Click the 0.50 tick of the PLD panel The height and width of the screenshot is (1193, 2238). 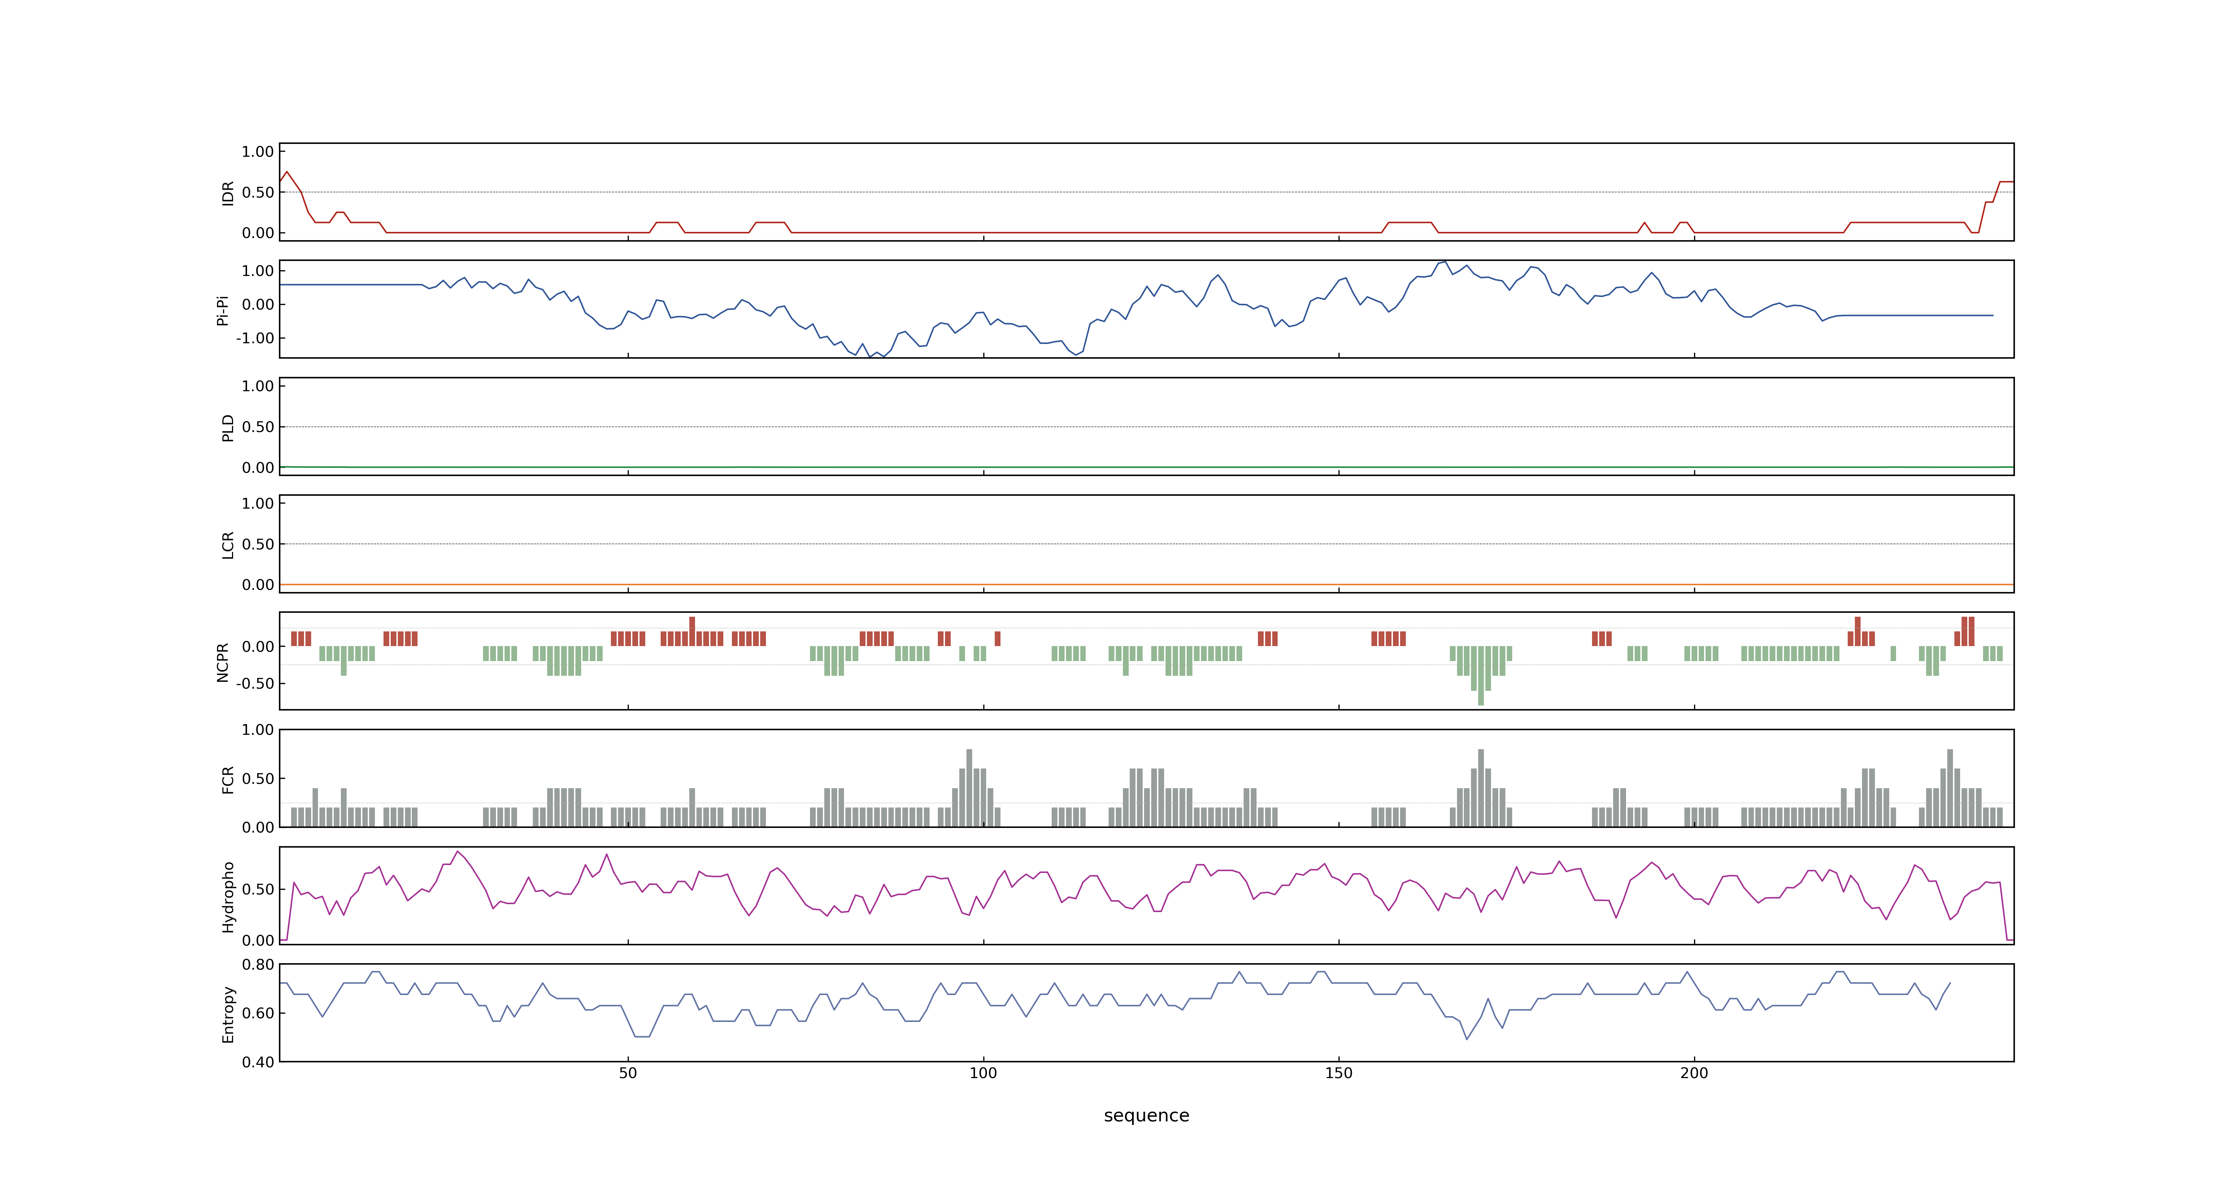pyautogui.click(x=258, y=427)
